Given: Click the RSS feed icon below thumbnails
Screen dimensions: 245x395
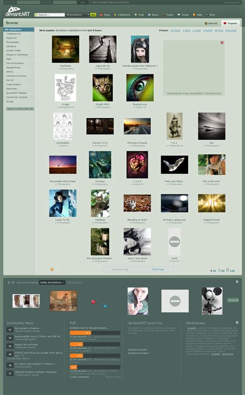Looking at the screenshot, I should click(x=52, y=269).
